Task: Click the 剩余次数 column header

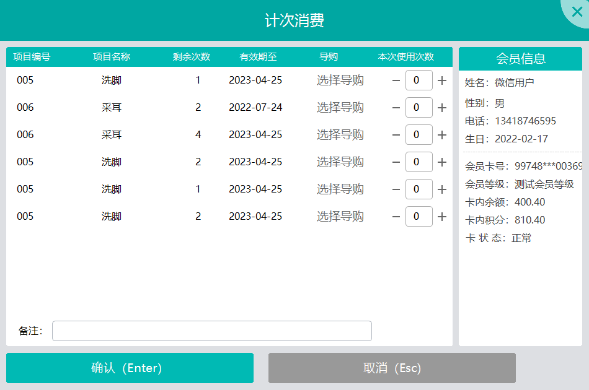Action: click(x=192, y=57)
